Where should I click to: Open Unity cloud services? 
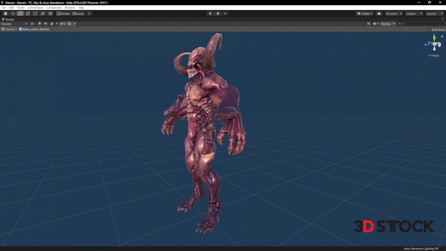tap(379, 14)
